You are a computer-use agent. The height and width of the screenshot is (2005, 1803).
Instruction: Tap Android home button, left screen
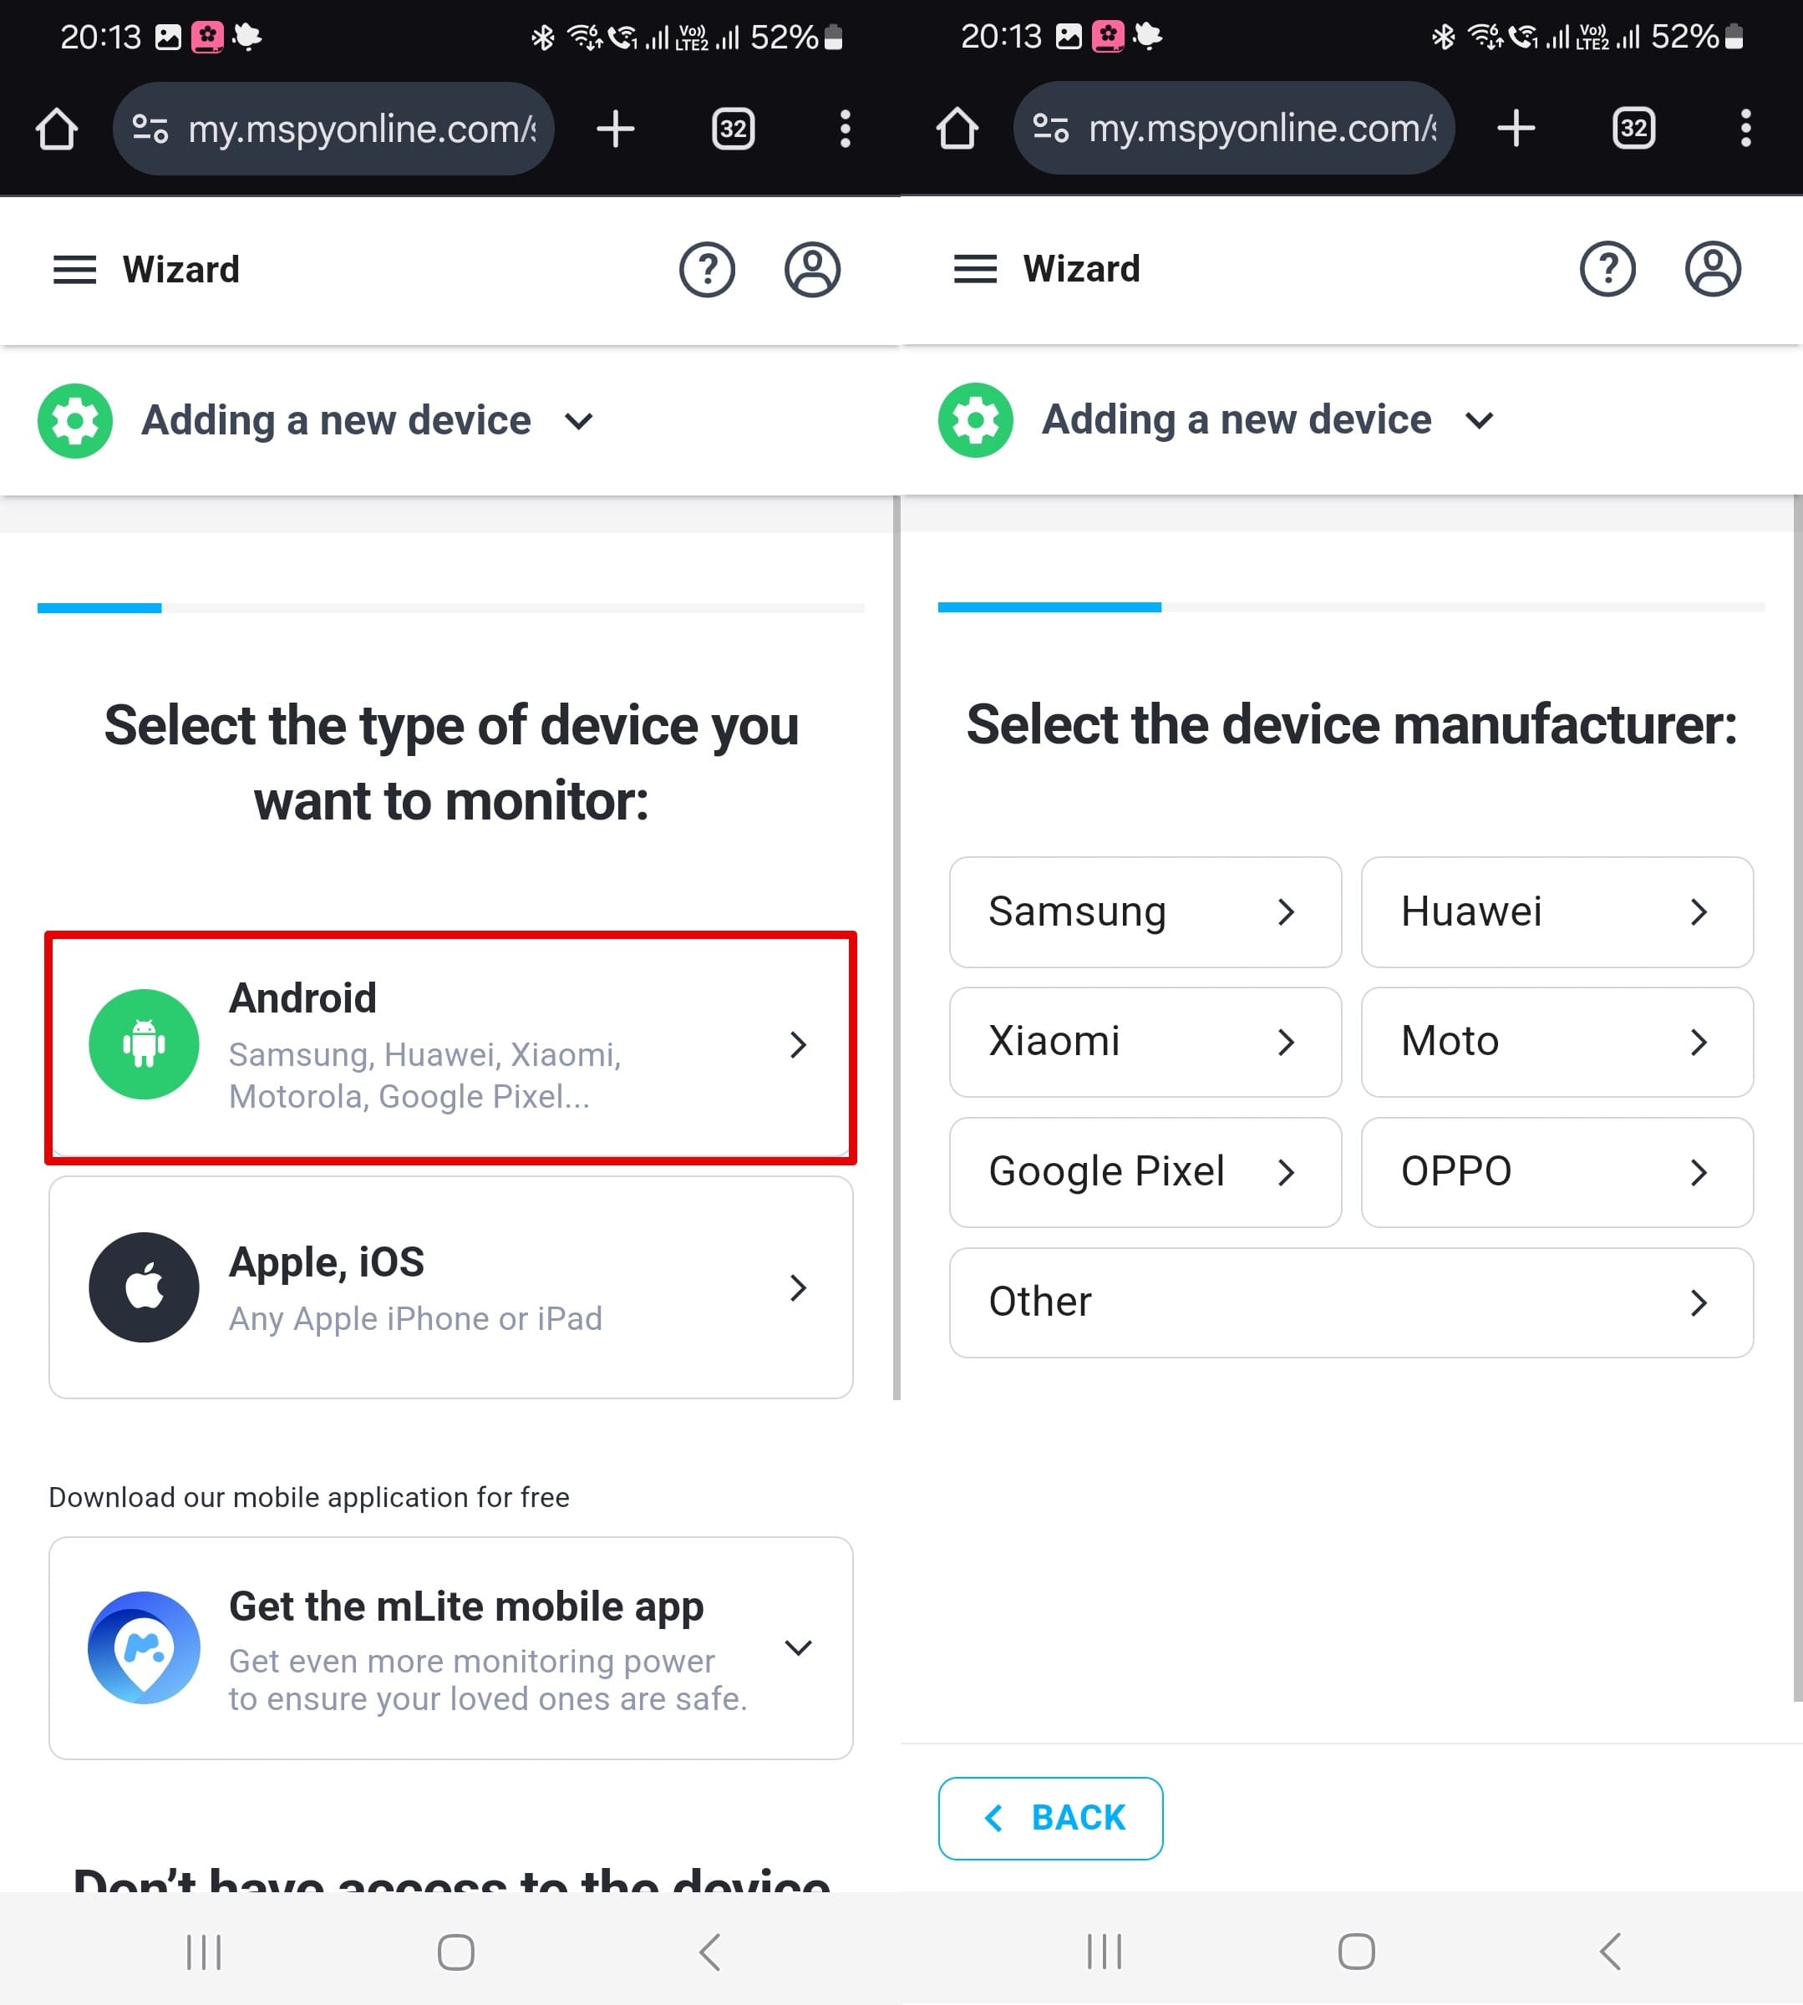click(455, 1952)
